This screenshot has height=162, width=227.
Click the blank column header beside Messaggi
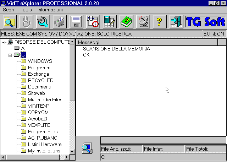(x=222, y=42)
